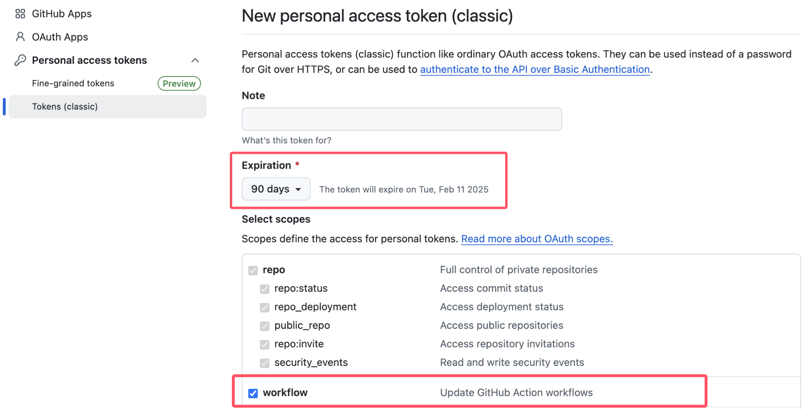Check the security_events checkbox
Viewport: 808px width, 409px height.
(265, 363)
